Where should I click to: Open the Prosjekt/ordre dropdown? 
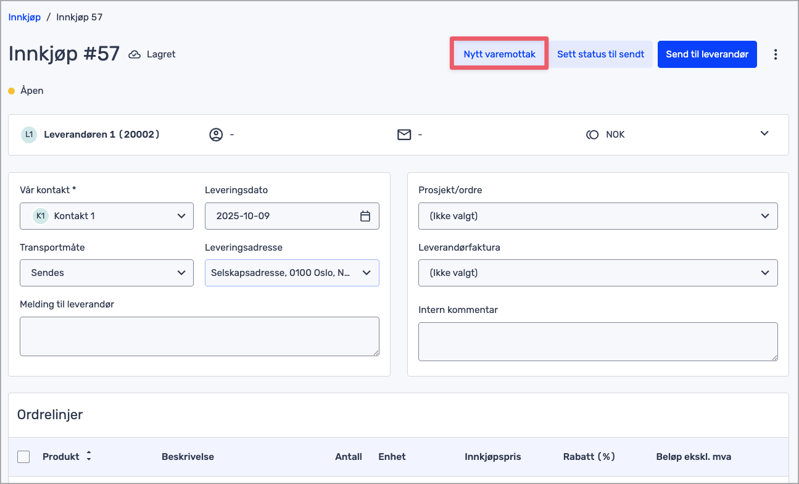tap(597, 216)
